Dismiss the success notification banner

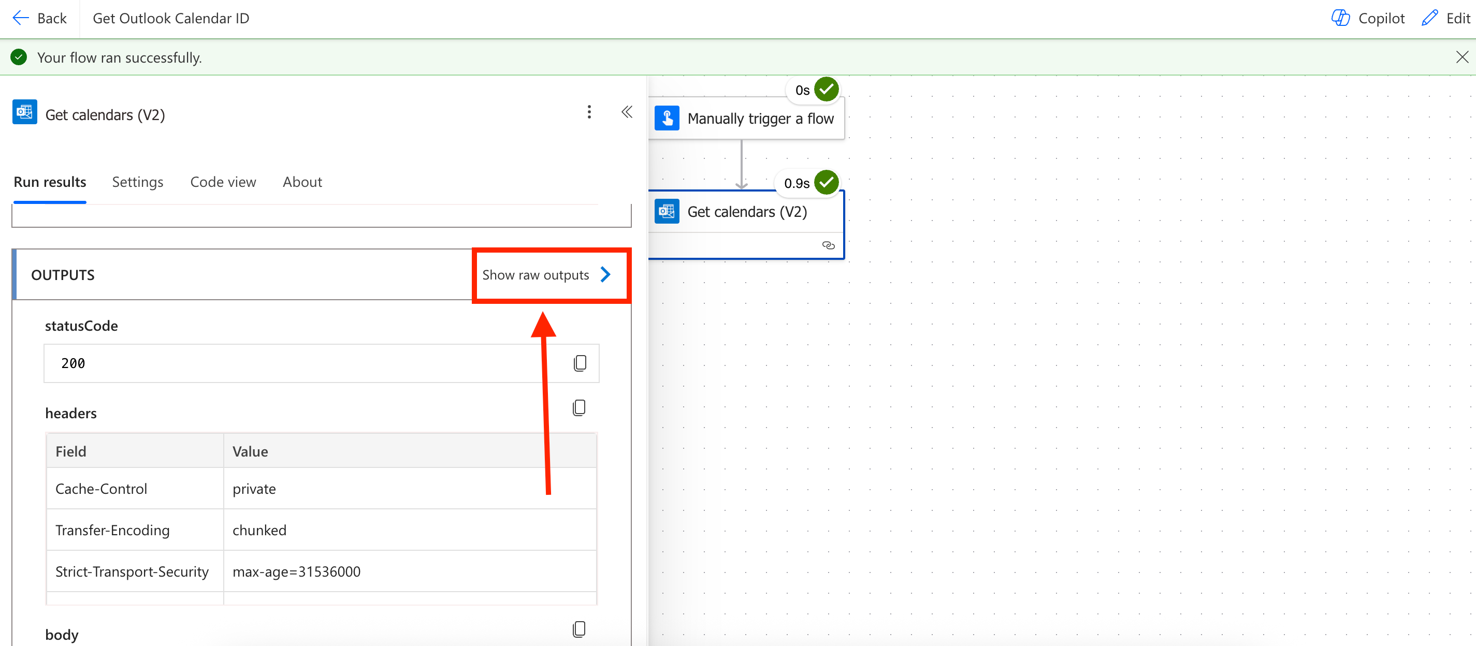pyautogui.click(x=1461, y=57)
